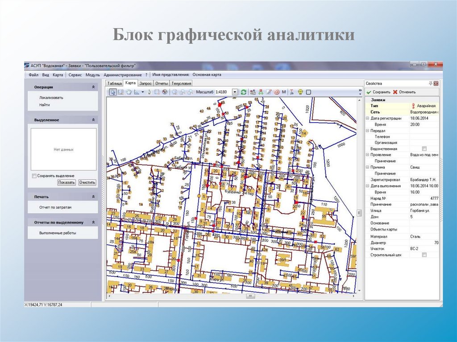Choose the hand pan tool
The height and width of the screenshot is (342, 457).
[x=129, y=92]
